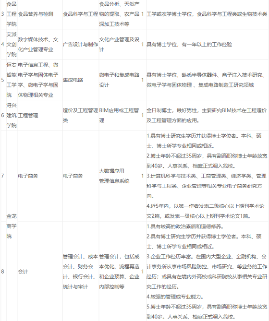The image size is (269, 321).
Task: Select 管理会计、成本会计 discipline cell
Action: [81, 272]
